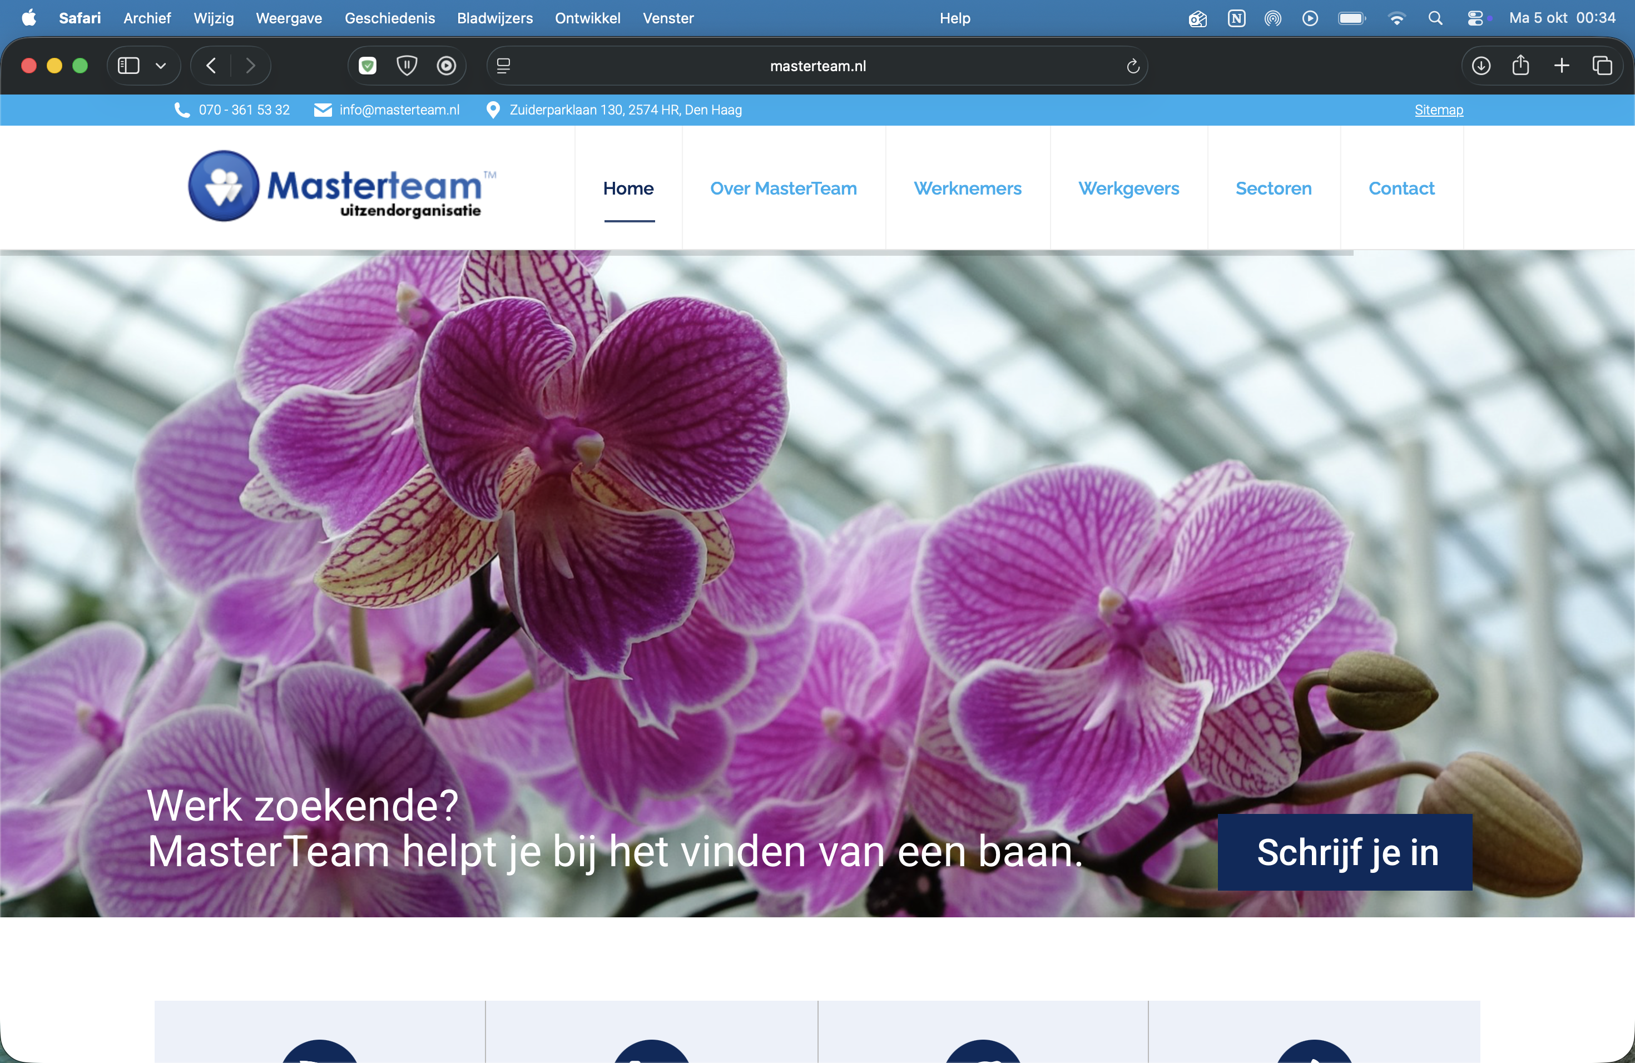
Task: Go back using the back arrow
Action: click(x=211, y=66)
